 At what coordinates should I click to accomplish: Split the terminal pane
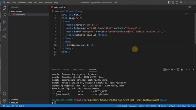pyautogui.click(x=178, y=70)
